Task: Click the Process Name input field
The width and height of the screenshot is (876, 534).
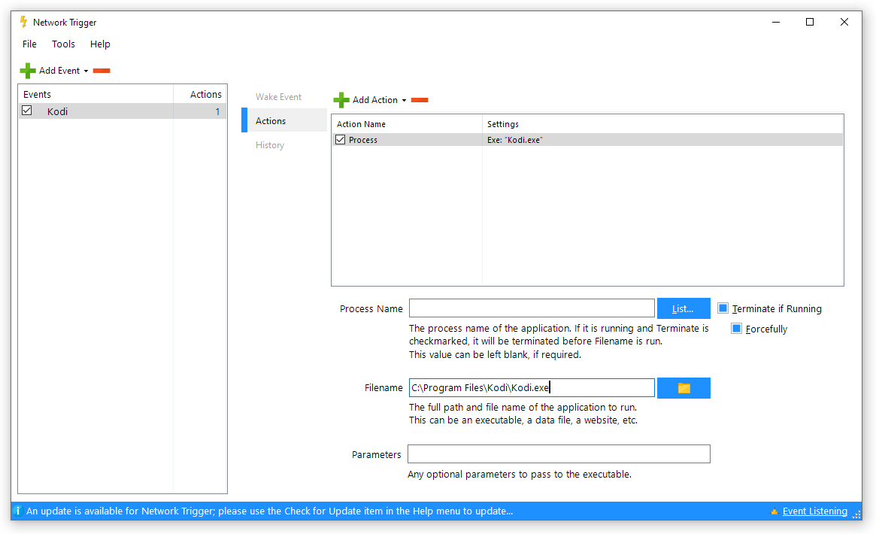Action: click(x=532, y=308)
